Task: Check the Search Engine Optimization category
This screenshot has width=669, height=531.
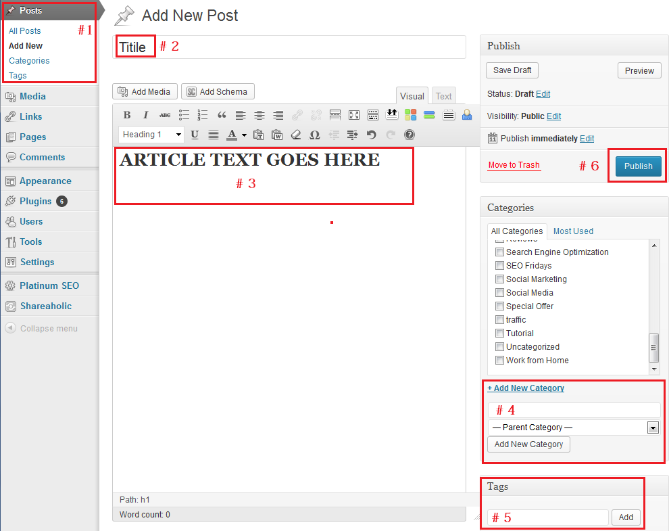Action: point(499,252)
